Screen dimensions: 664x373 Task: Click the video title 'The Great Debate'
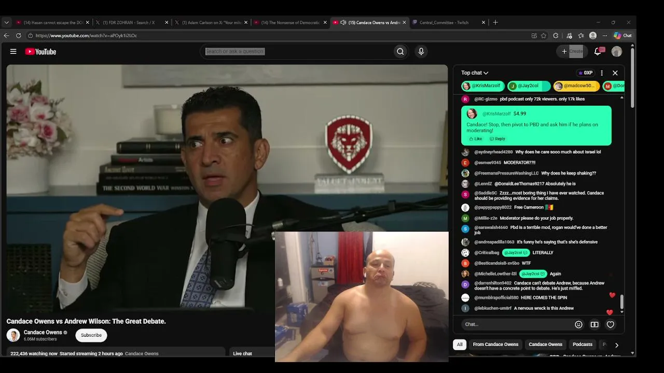pos(86,321)
